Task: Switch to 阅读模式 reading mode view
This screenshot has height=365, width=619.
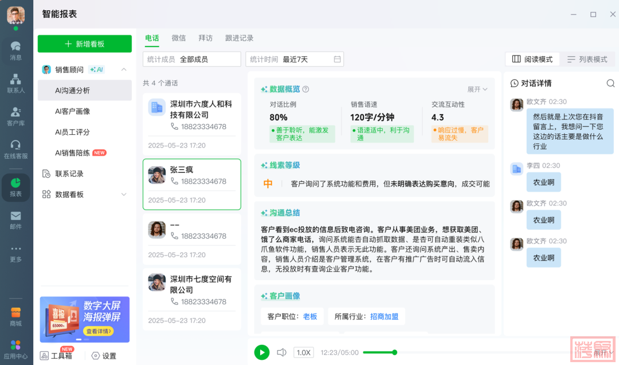Action: pos(532,59)
